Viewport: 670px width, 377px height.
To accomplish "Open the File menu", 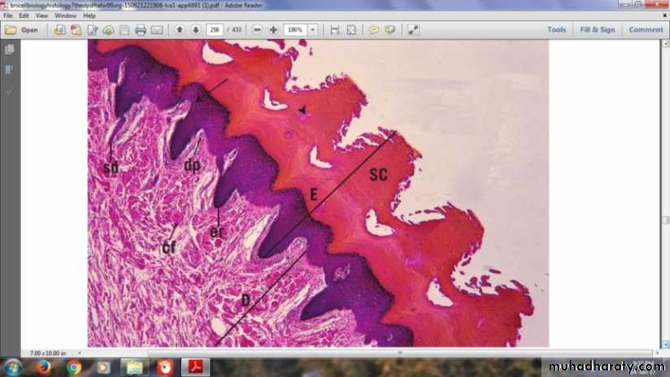I will [8, 15].
